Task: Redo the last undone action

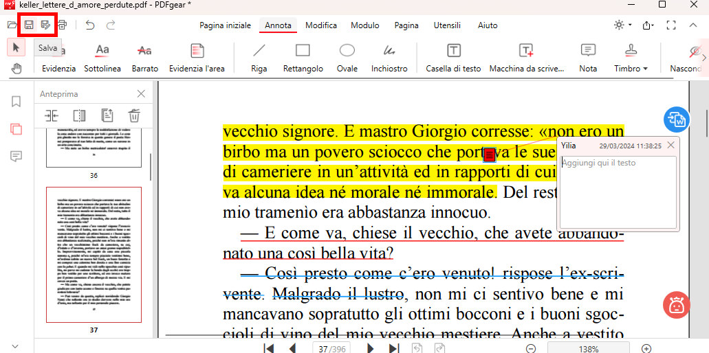Action: point(111,25)
